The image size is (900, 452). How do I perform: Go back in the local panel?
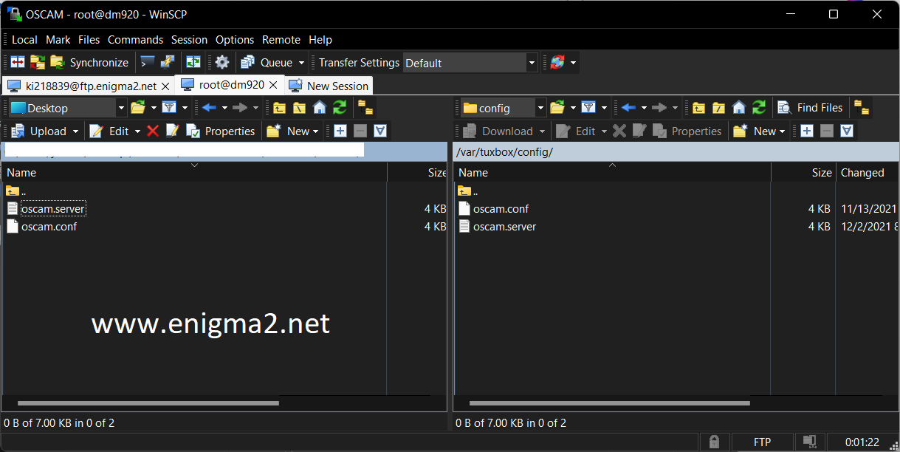click(x=209, y=108)
